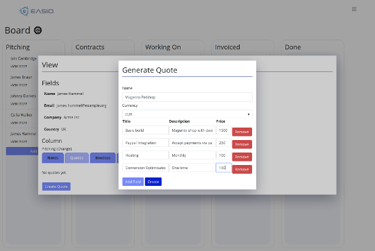Select the Contracts column header
This screenshot has width=375, height=251.
(90, 47)
